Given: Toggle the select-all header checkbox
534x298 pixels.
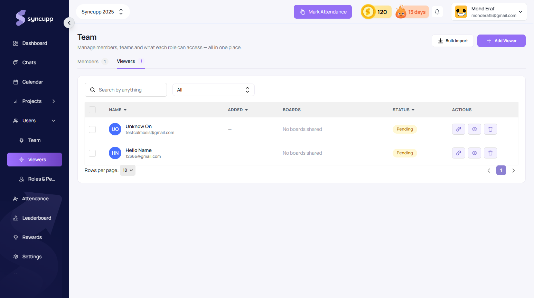Looking at the screenshot, I should tap(92, 110).
